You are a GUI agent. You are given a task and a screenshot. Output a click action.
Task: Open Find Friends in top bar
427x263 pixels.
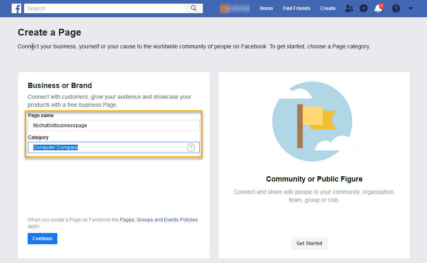(x=296, y=8)
